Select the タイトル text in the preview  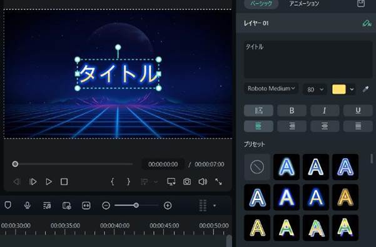(x=118, y=74)
